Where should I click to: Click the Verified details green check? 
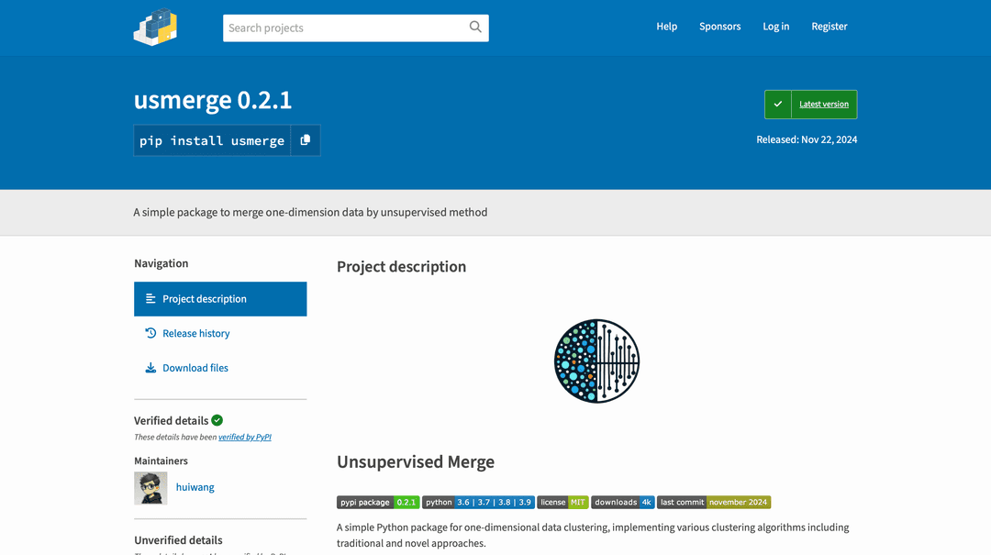click(x=217, y=420)
